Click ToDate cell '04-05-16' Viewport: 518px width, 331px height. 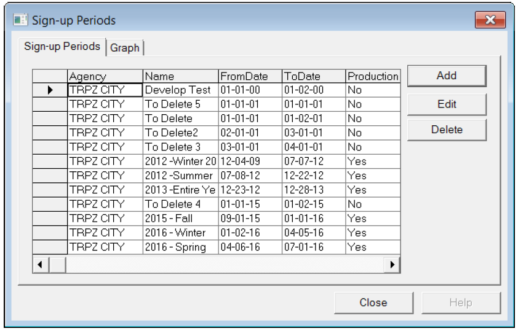click(x=314, y=233)
